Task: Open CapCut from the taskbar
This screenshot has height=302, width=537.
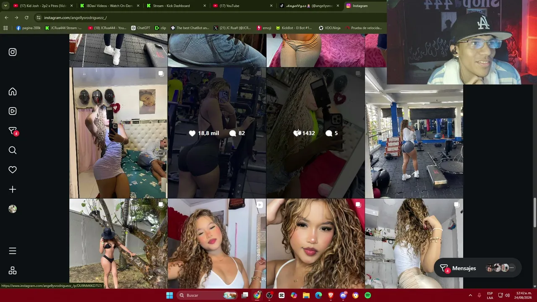Action: [282, 295]
